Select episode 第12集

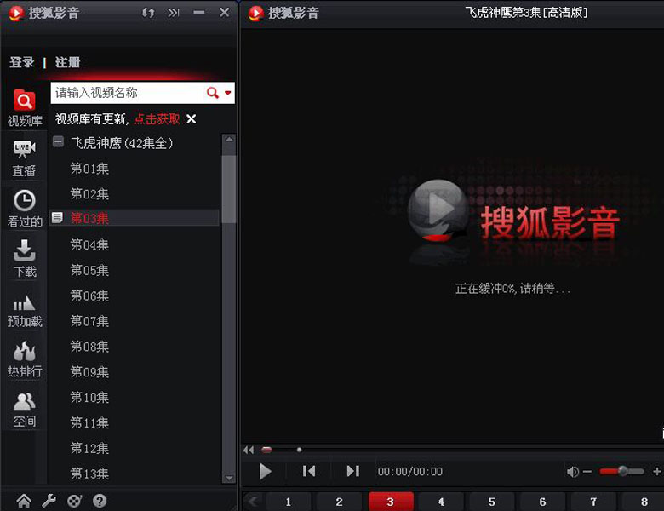tap(89, 448)
